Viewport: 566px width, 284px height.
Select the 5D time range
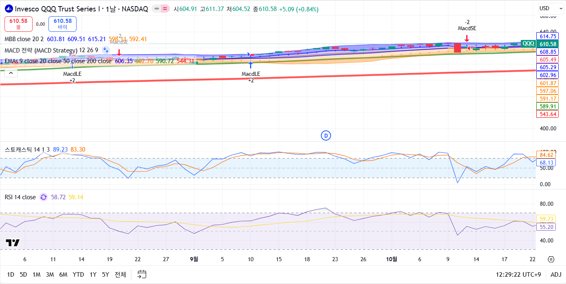point(23,275)
